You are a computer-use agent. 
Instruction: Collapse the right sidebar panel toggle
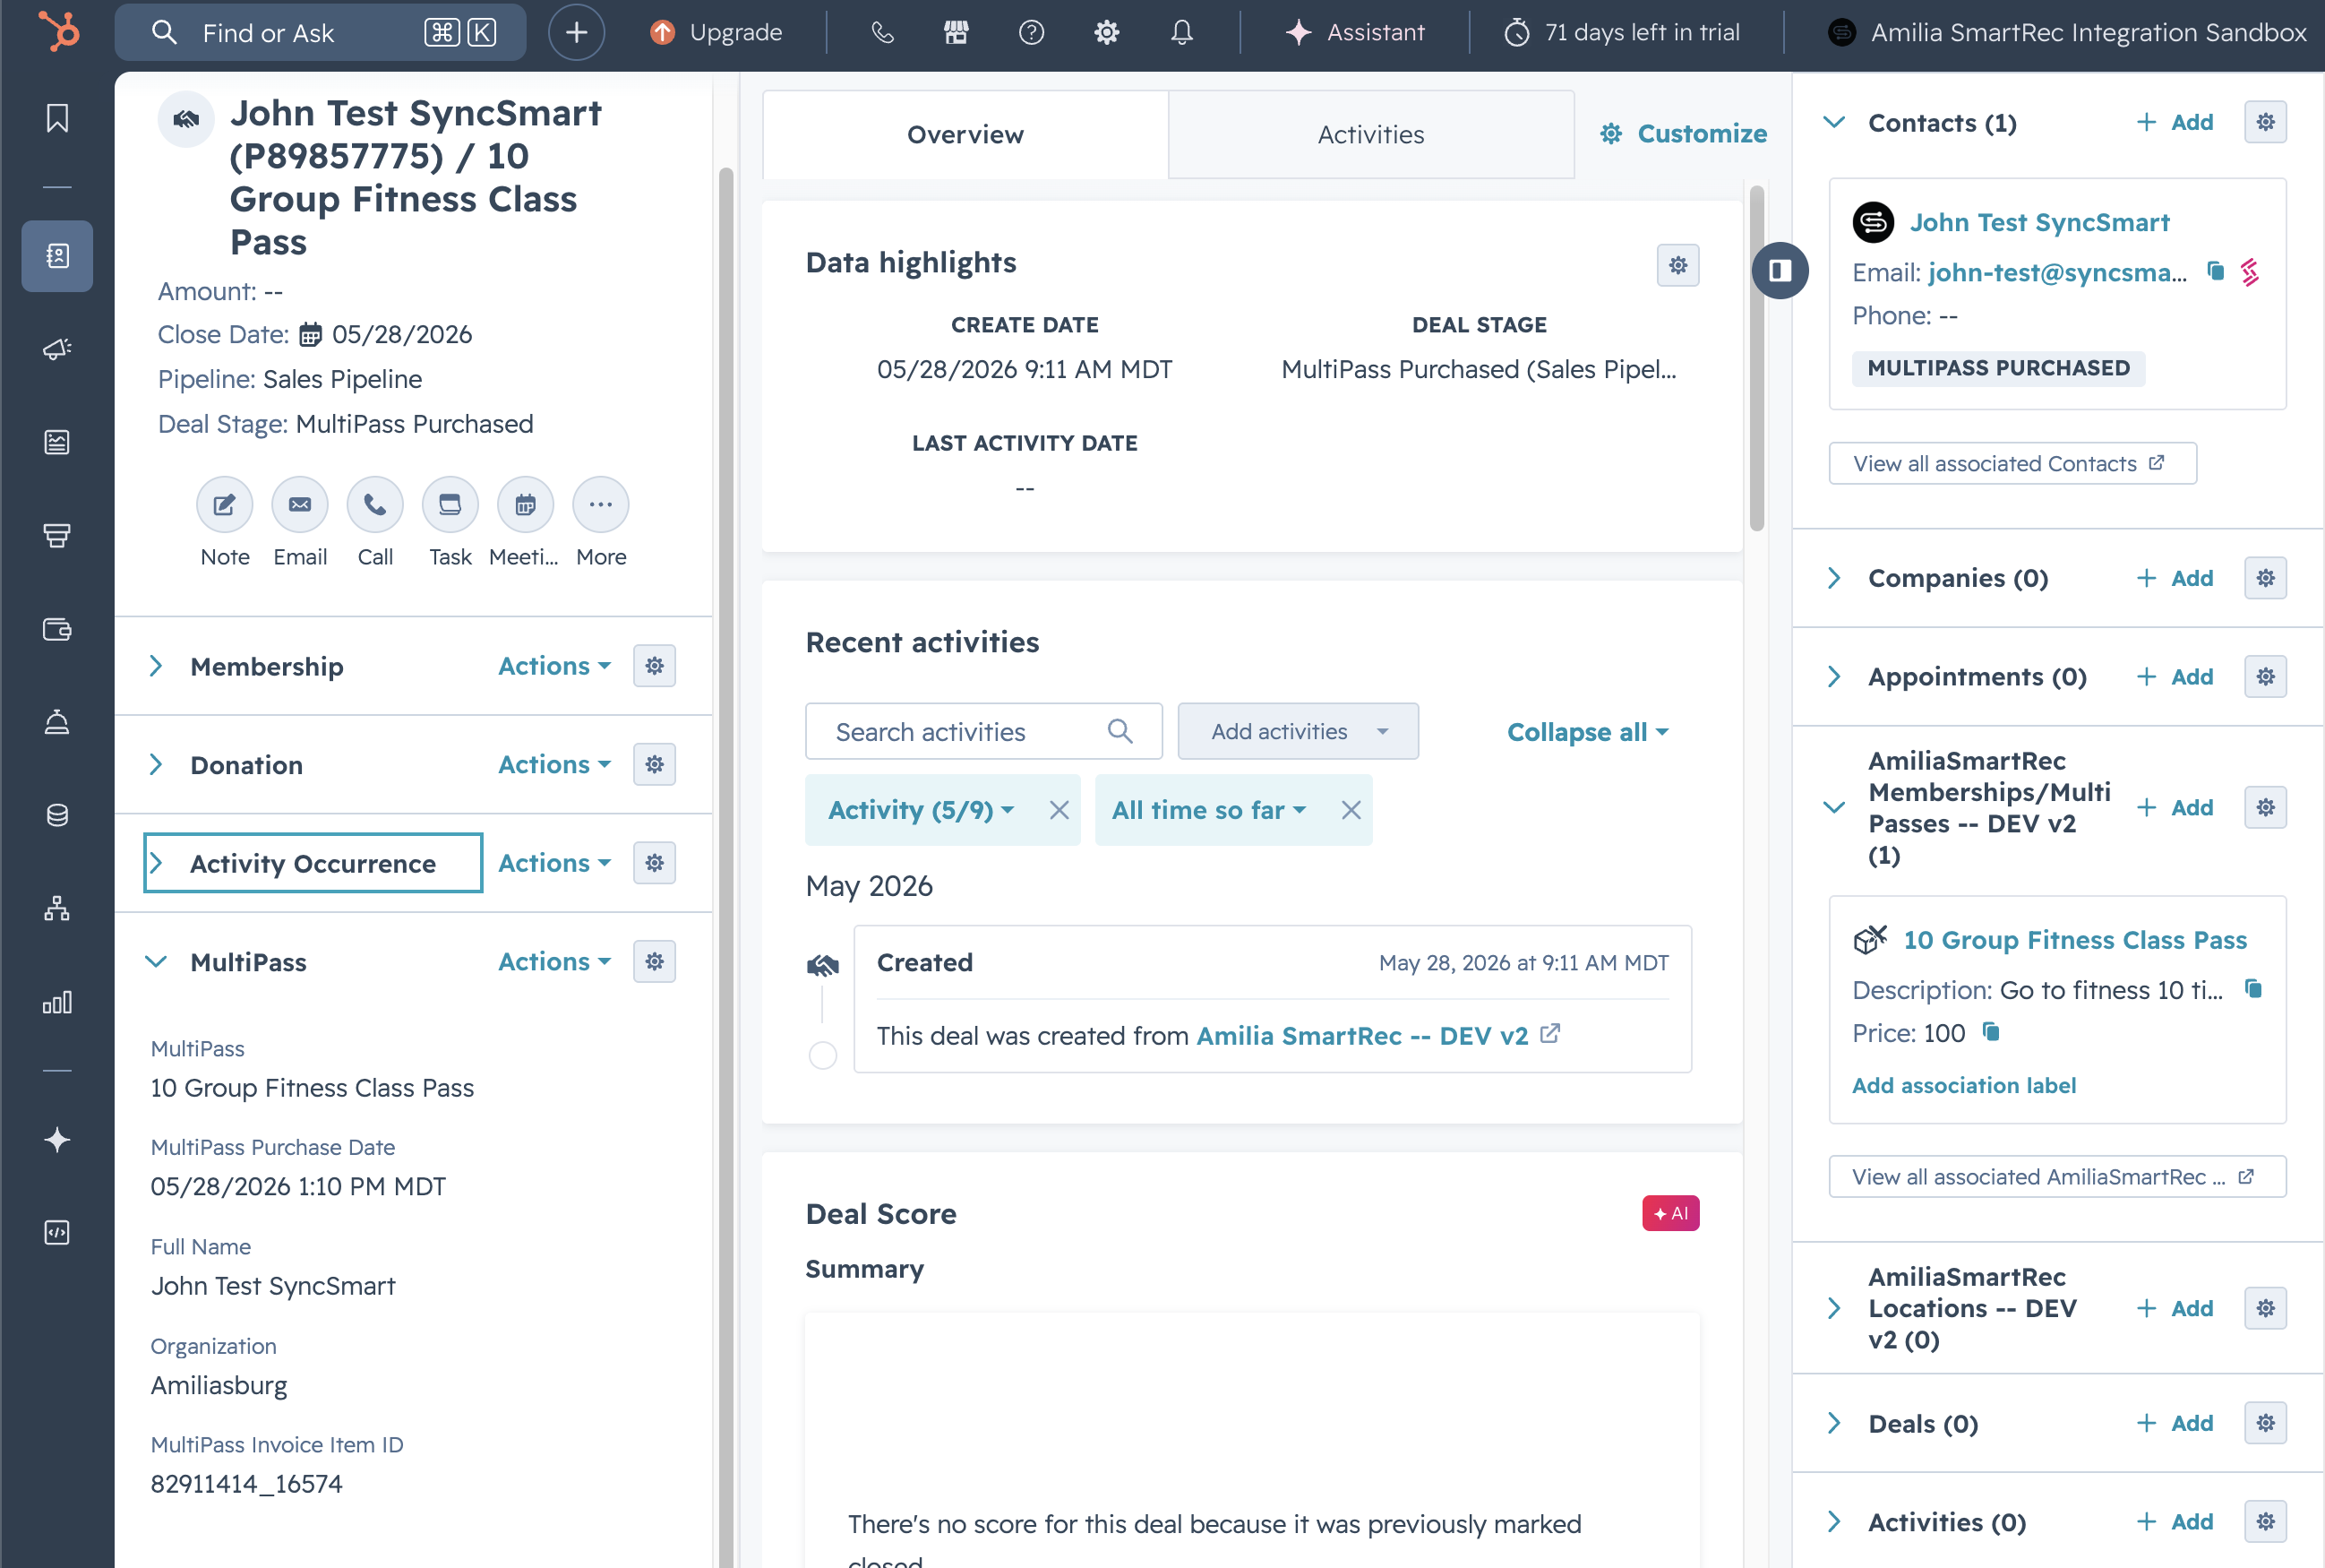(1780, 270)
